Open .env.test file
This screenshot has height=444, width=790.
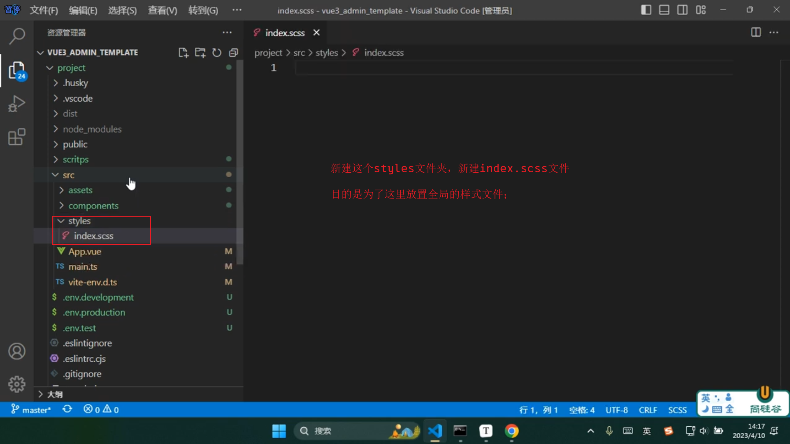(79, 328)
